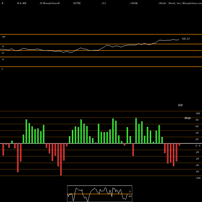The height and width of the screenshot is (202, 202).
Task: Click the MR axis label 100
Action: [x=198, y=114]
